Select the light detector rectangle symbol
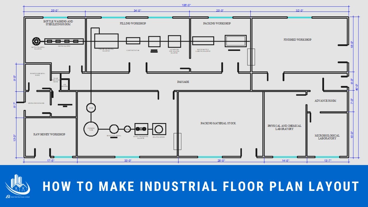Viewport: 368px width, 207px height. (x=133, y=41)
